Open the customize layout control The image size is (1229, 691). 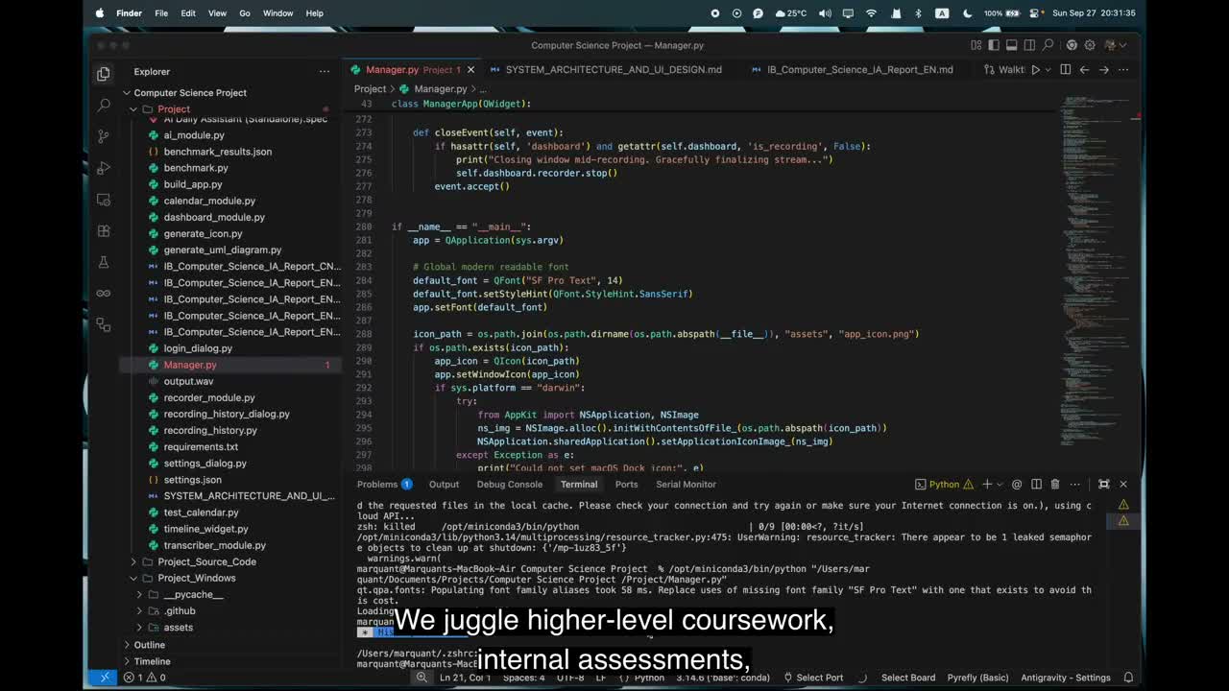[x=976, y=45]
